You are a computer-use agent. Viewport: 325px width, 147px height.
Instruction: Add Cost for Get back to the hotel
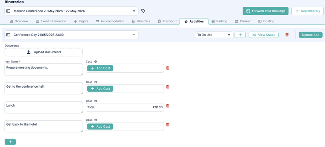tap(100, 126)
